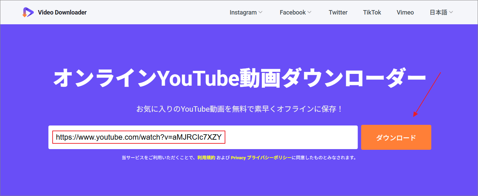Expand the language chevron next to 日本語
This screenshot has height=196, width=478.
coord(451,12)
